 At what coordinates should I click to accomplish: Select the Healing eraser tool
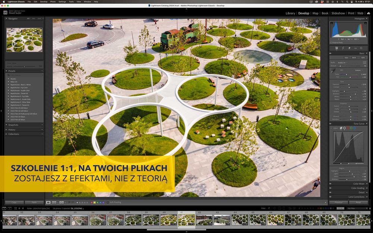pyautogui.click(x=349, y=48)
